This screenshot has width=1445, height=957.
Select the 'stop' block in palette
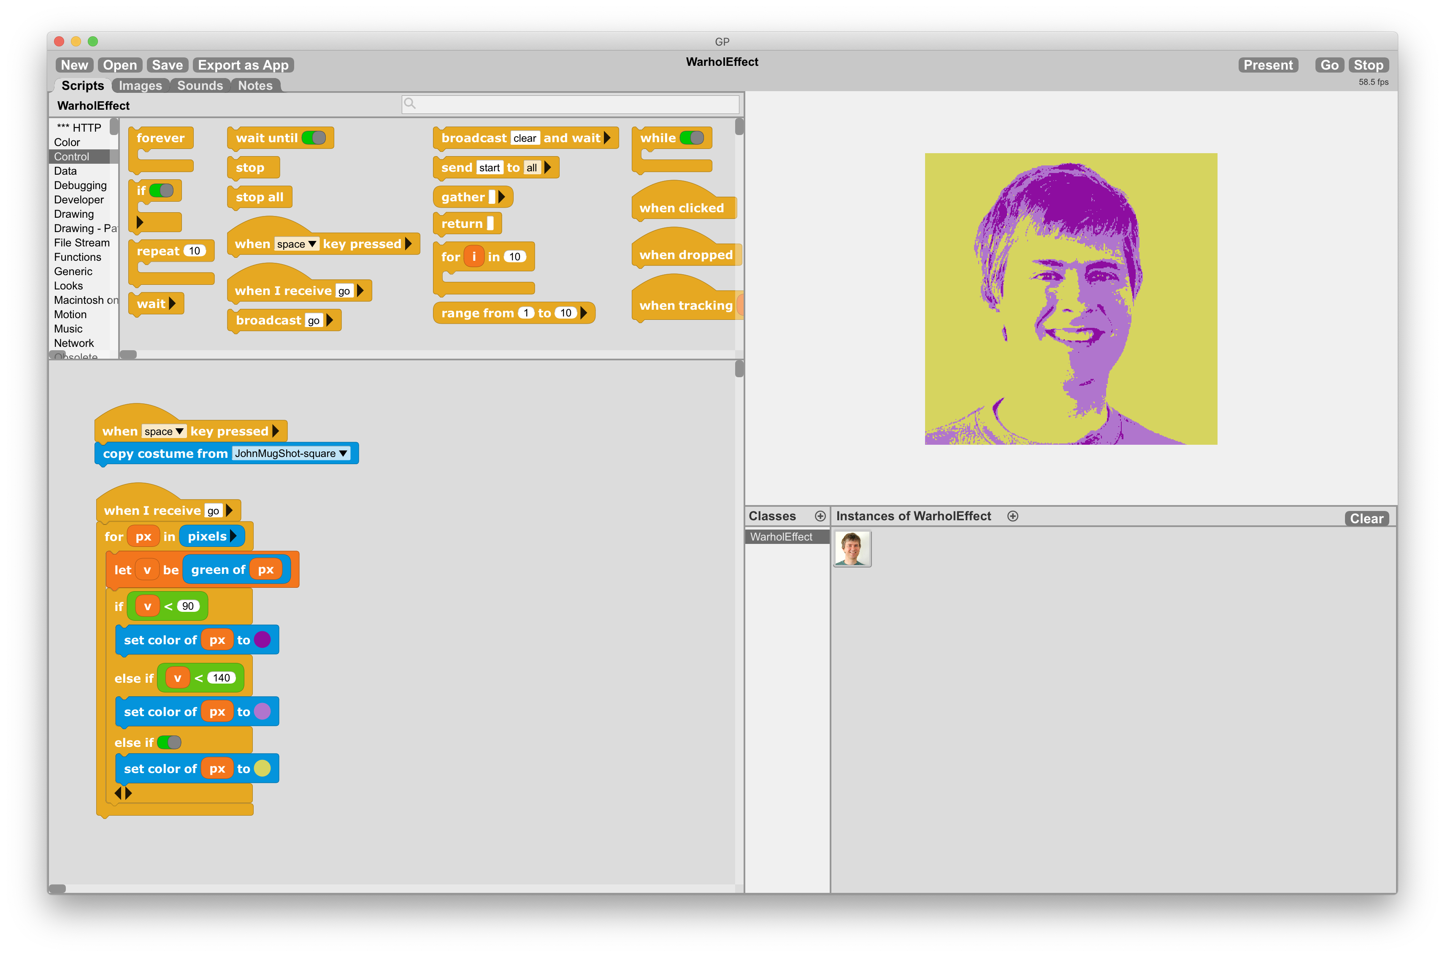point(253,168)
